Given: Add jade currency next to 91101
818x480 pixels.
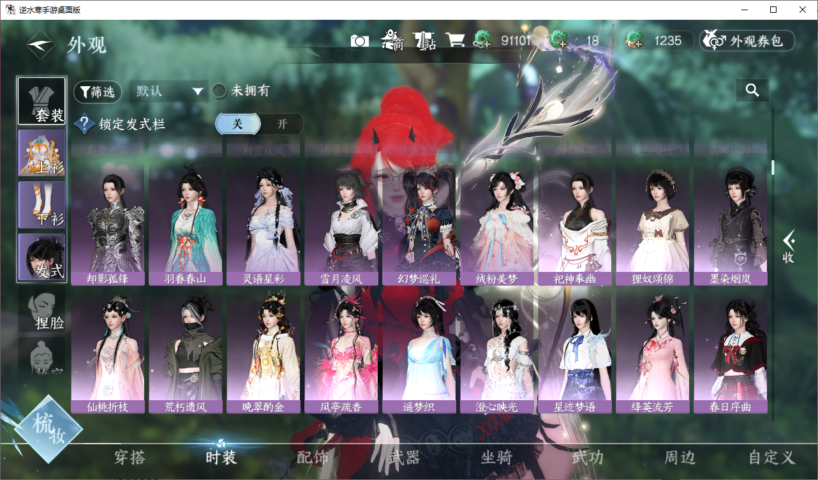Looking at the screenshot, I should [482, 41].
